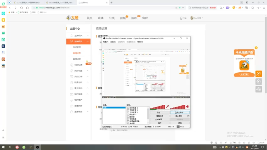This screenshot has width=267, height=150.
Task: Expand the 数据分析 sidebar section
Action: coord(87,82)
